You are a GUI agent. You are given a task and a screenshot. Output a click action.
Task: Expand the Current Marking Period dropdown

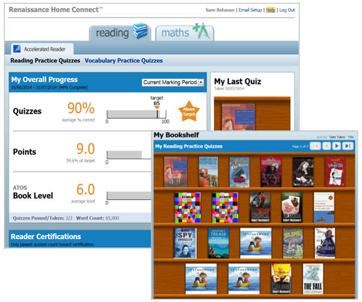[x=173, y=83]
